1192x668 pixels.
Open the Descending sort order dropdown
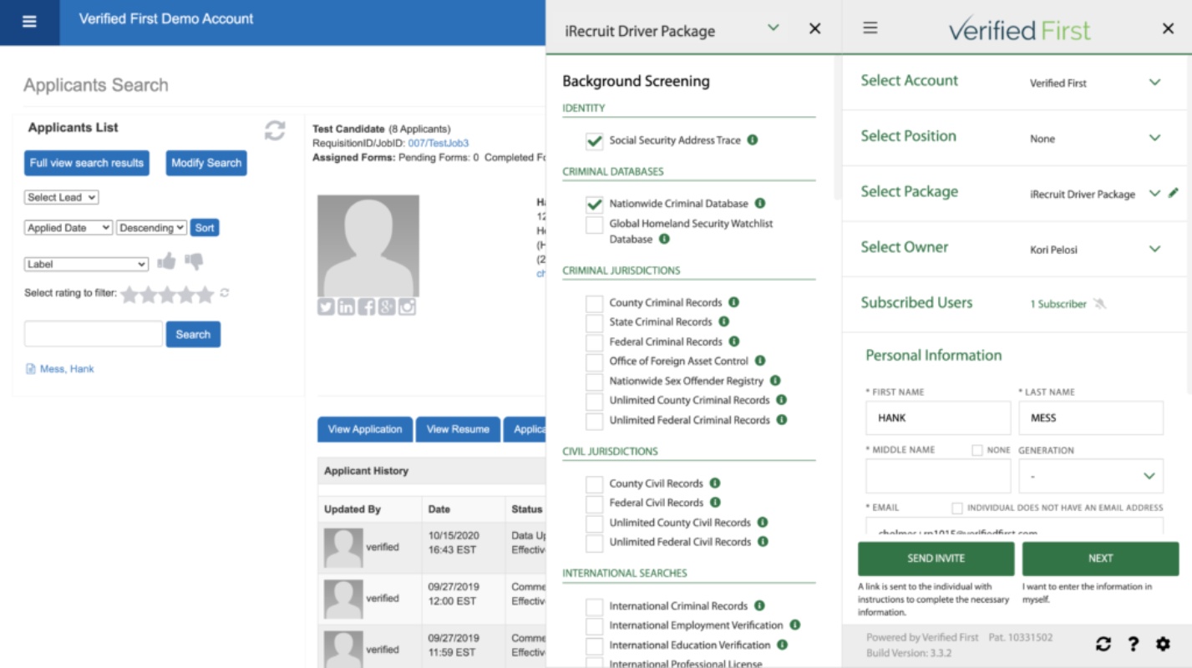(151, 228)
